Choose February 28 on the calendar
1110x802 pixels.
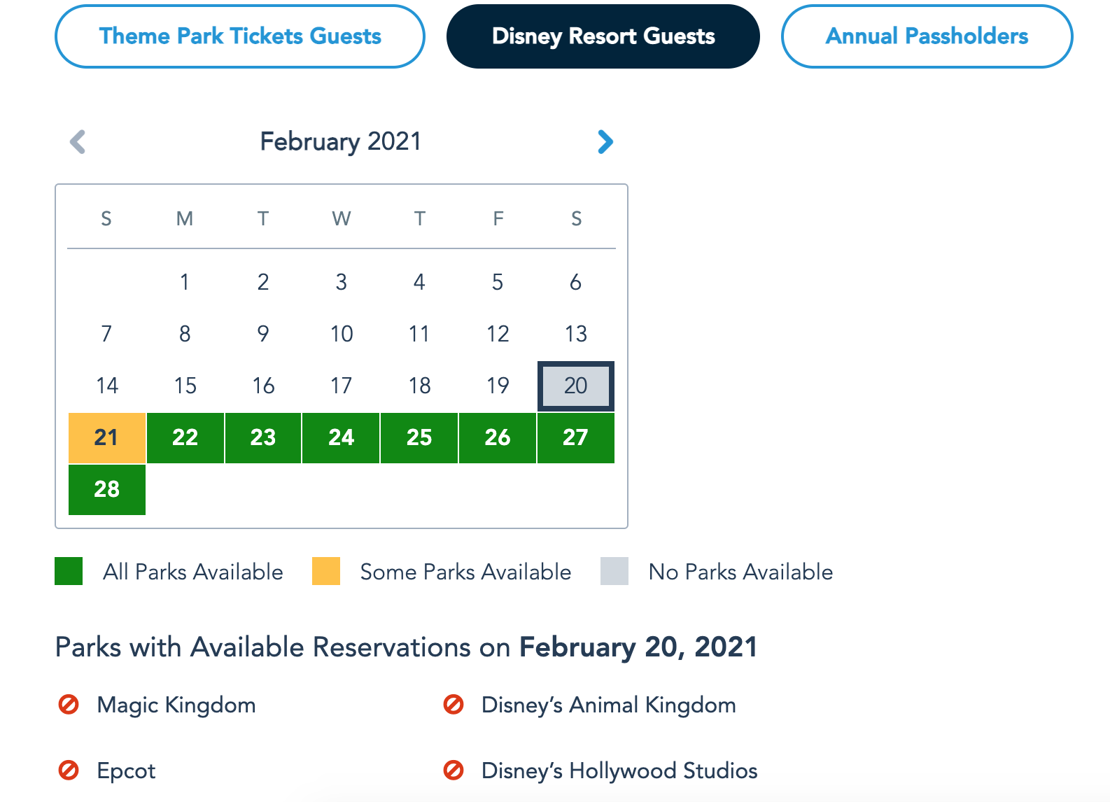(106, 489)
